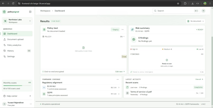Click the GDPR lock icon
213x108 pixels.
(44, 94)
